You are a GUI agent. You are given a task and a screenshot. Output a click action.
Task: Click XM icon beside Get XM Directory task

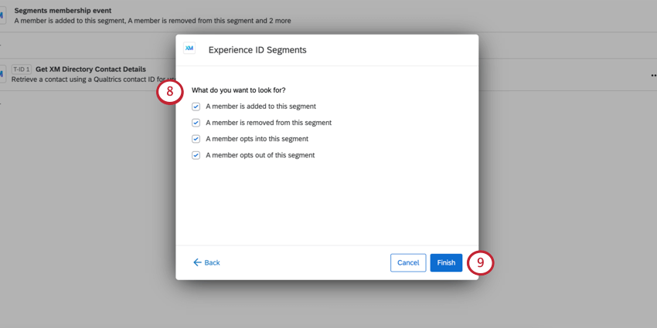point(2,74)
